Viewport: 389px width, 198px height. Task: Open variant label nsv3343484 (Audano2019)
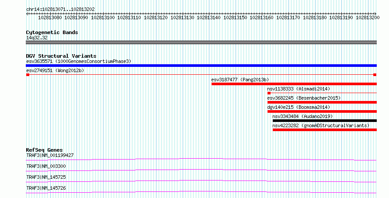coord(302,116)
